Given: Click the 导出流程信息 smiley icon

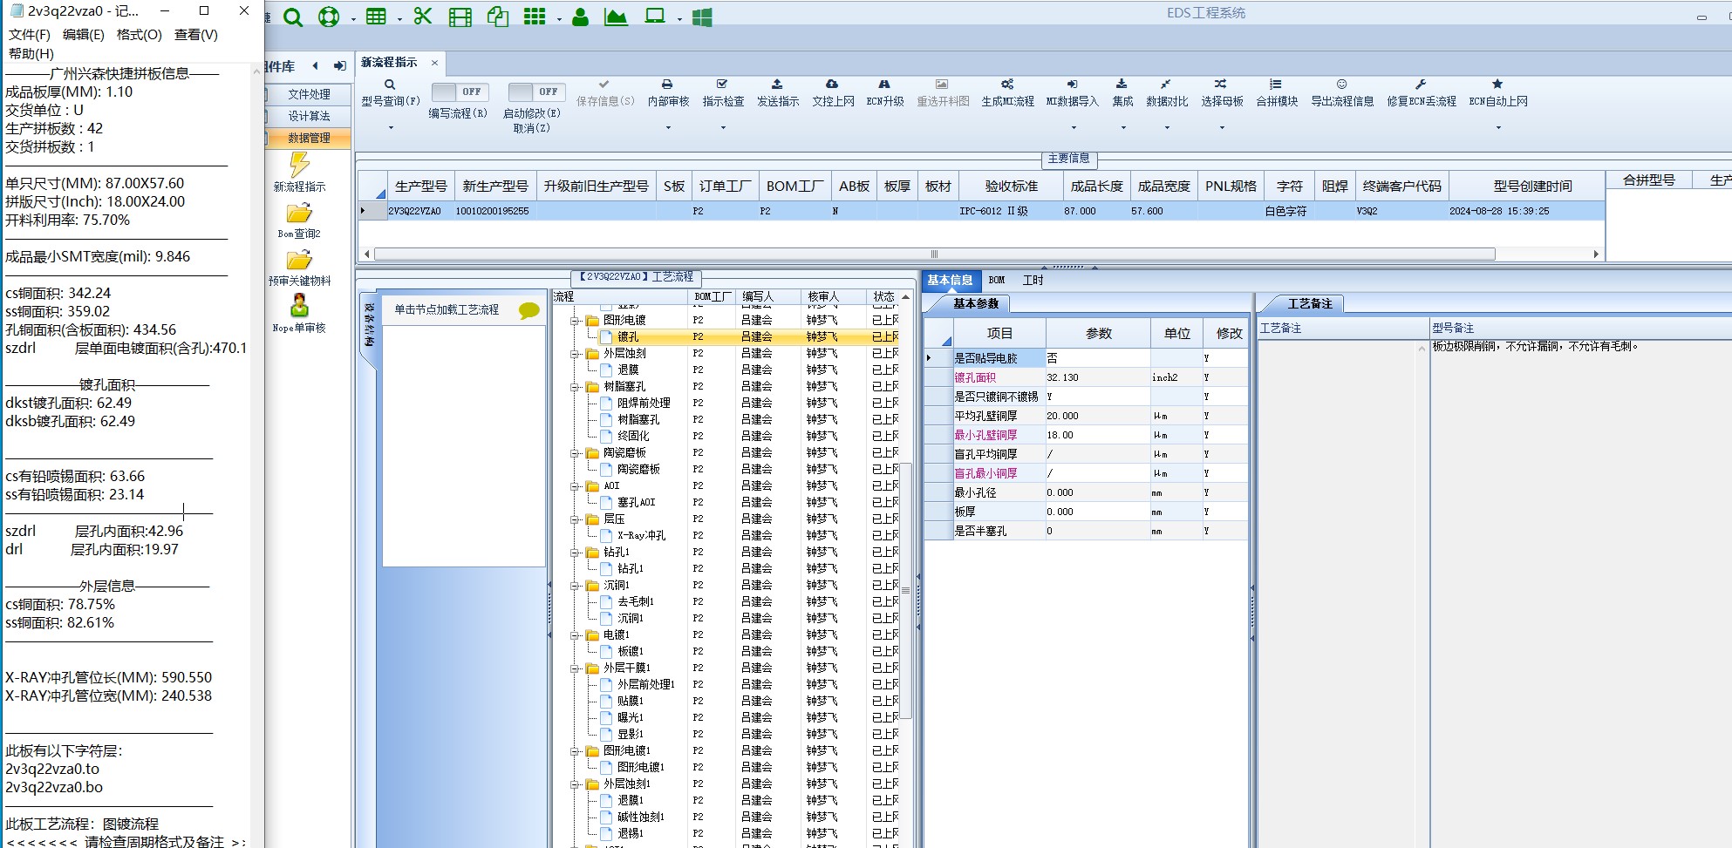Looking at the screenshot, I should [x=1341, y=85].
